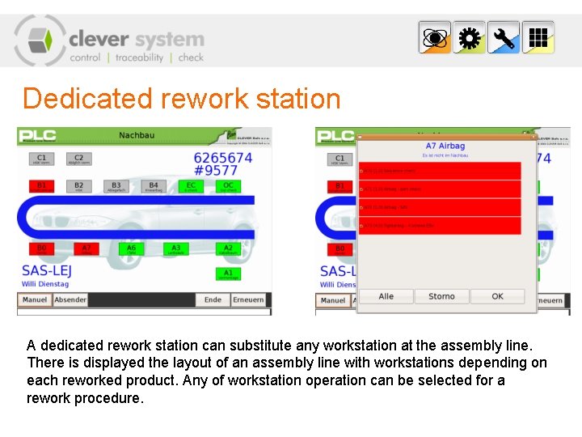582x437 pixels.
Task: Click Erneuern button in left screen
Action: click(x=248, y=299)
